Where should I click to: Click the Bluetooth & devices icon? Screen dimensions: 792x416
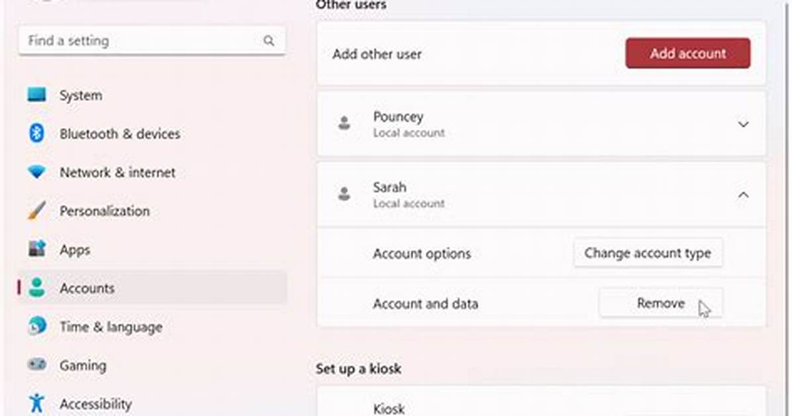point(36,133)
